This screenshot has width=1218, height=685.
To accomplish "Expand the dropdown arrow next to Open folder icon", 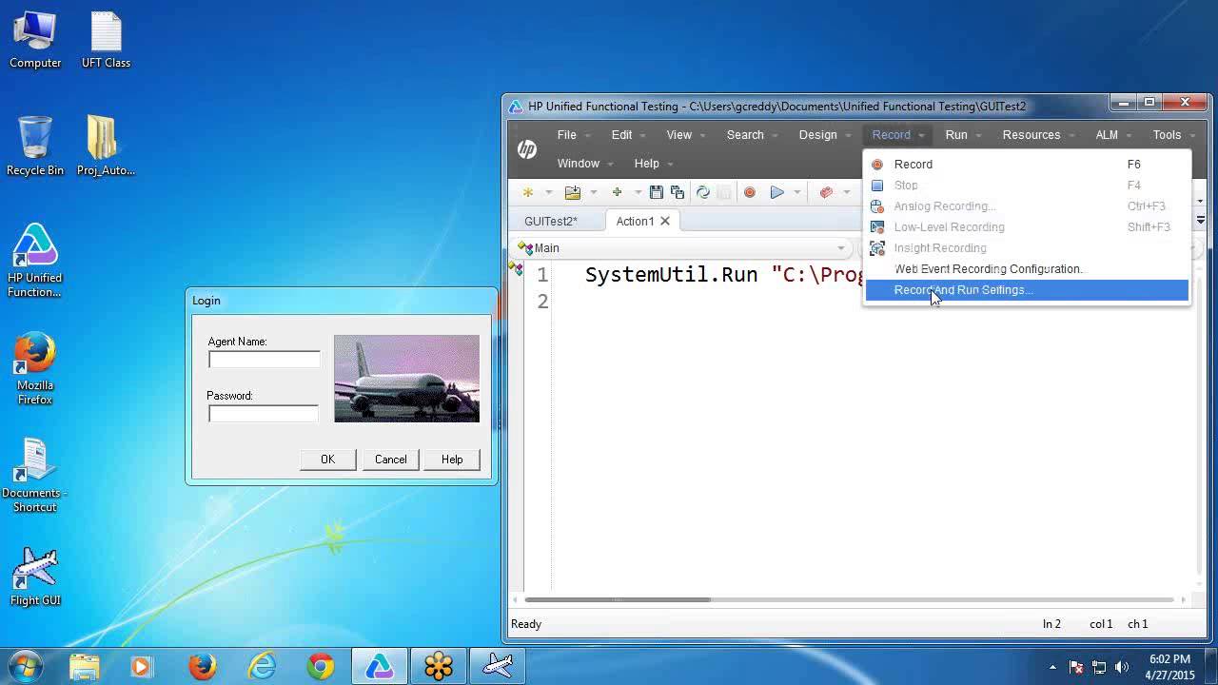I will point(593,193).
